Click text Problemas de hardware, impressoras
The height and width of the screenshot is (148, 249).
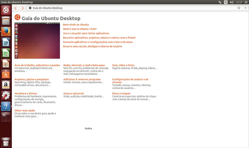coord(36,96)
